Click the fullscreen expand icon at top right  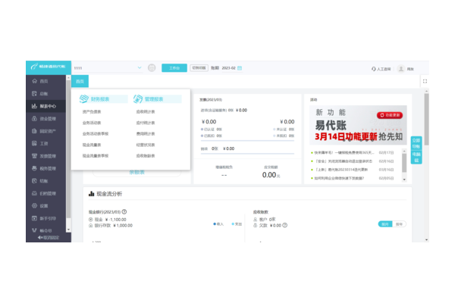coord(425,81)
